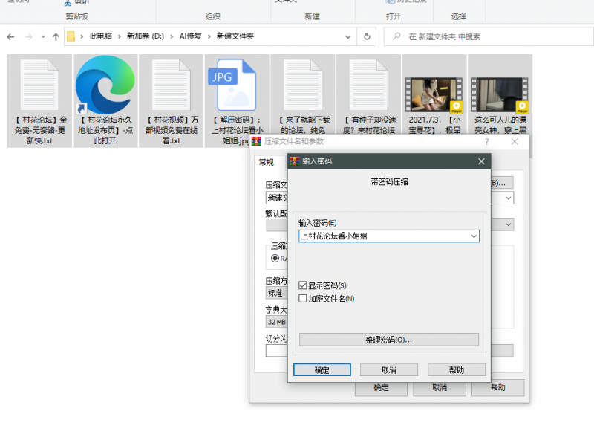Screen dimensions: 594x437
Task: Click the WinRAR icon in password dialog title
Action: coord(295,161)
